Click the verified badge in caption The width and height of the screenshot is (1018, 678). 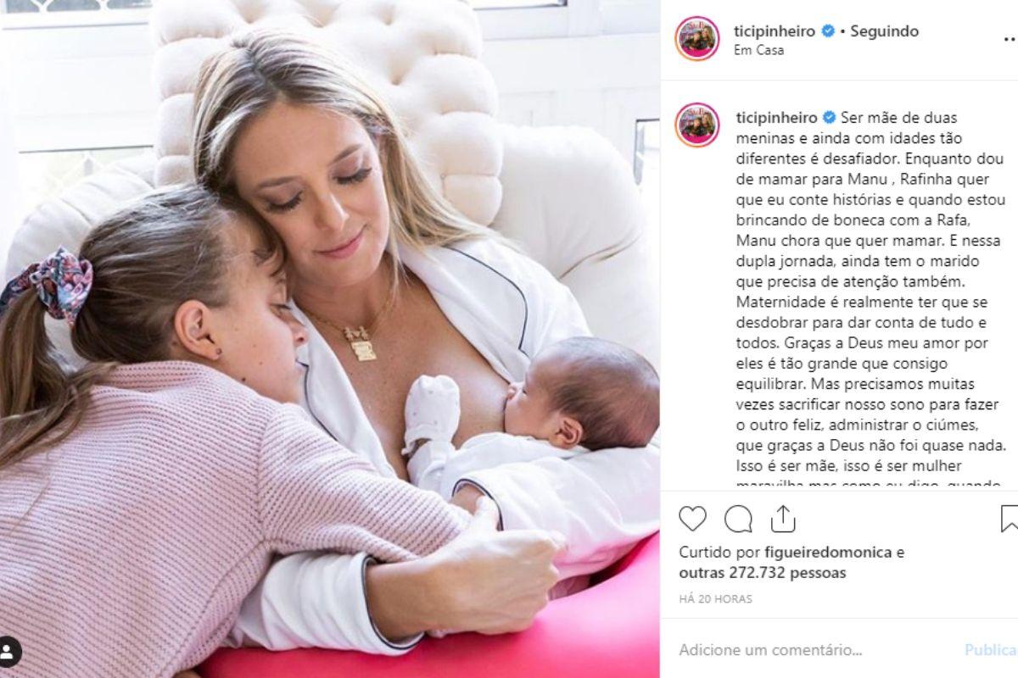coord(828,118)
